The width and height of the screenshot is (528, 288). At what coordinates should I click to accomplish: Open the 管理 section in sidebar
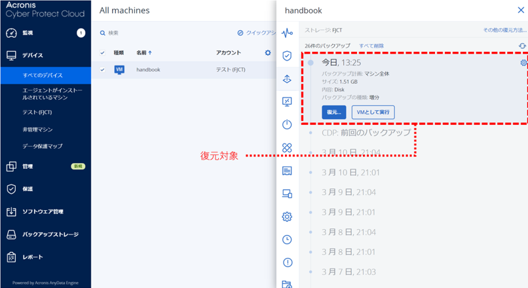point(28,166)
